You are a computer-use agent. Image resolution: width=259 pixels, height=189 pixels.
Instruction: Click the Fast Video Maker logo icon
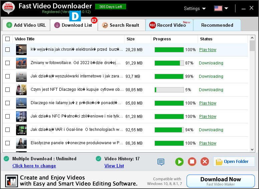(x=11, y=181)
